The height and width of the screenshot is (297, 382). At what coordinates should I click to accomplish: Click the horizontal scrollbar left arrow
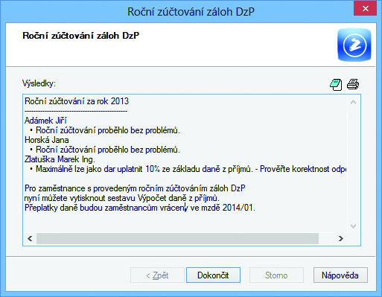[x=30, y=238]
